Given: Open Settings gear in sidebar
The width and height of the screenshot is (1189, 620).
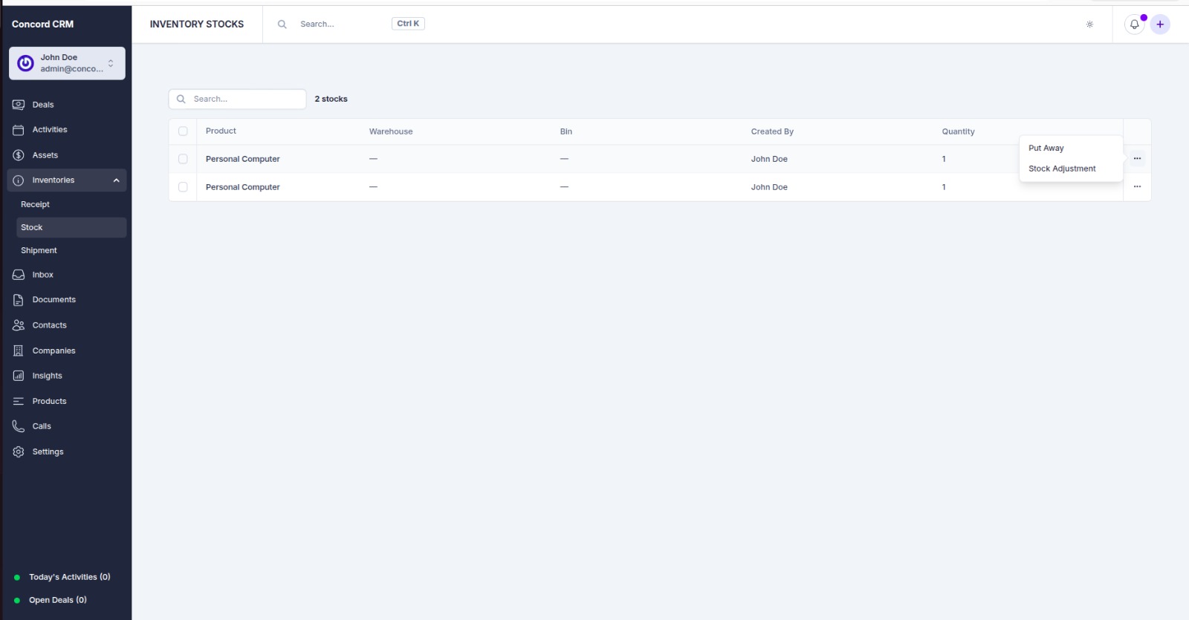Looking at the screenshot, I should [19, 451].
